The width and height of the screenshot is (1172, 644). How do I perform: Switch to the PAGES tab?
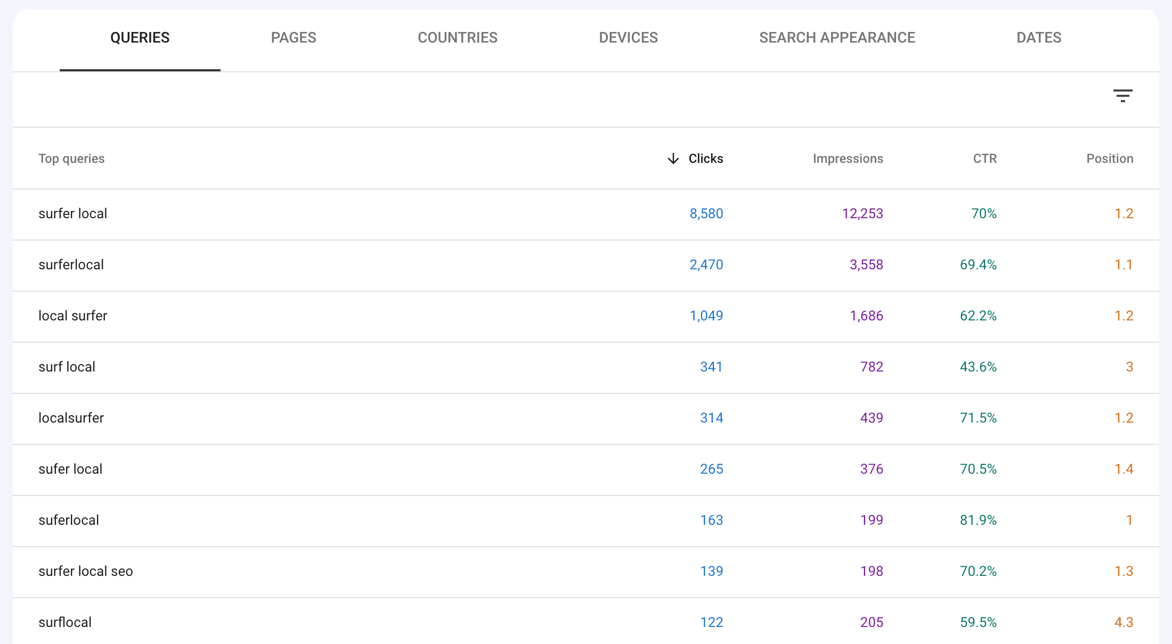tap(294, 38)
